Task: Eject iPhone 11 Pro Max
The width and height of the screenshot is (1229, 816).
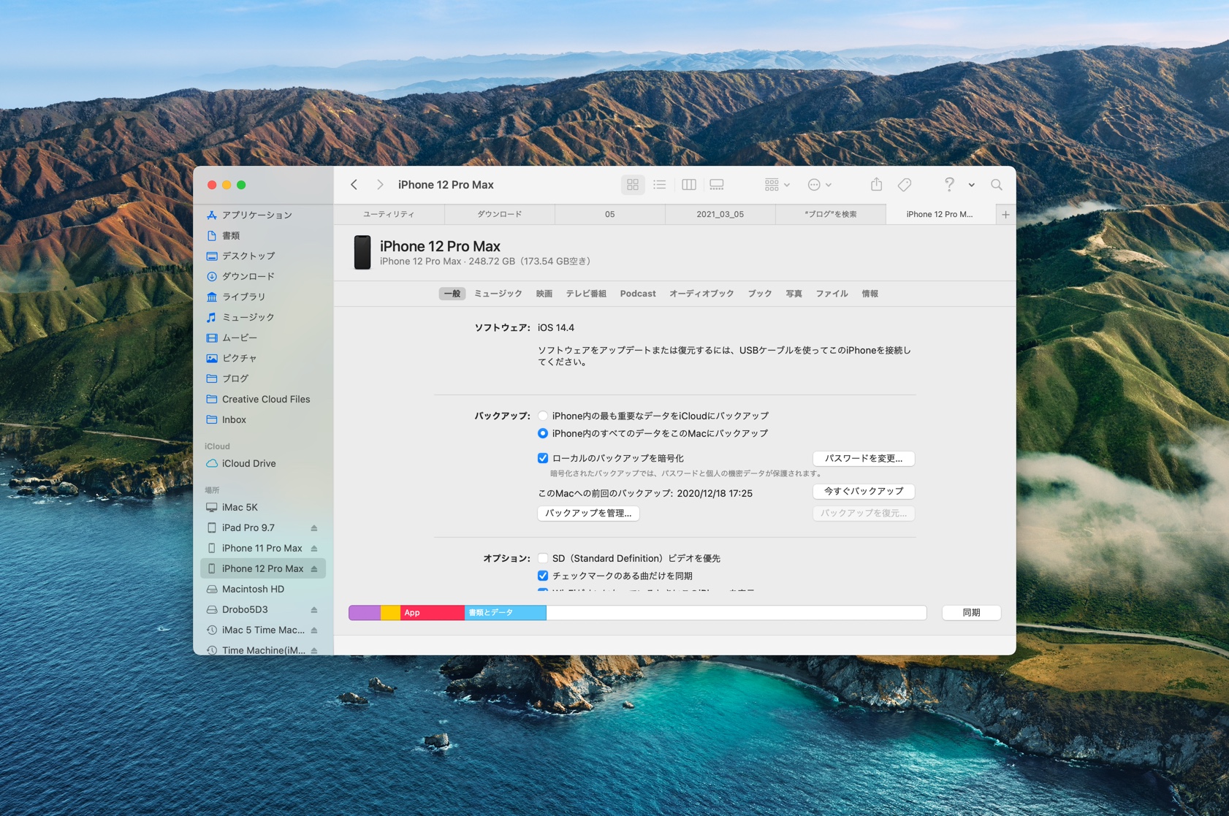Action: click(x=314, y=548)
